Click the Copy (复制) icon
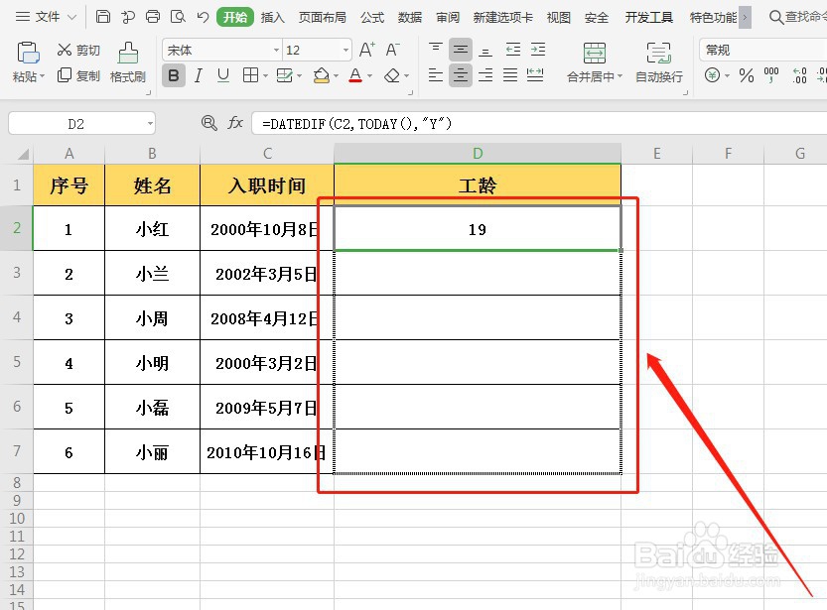 pyautogui.click(x=76, y=73)
